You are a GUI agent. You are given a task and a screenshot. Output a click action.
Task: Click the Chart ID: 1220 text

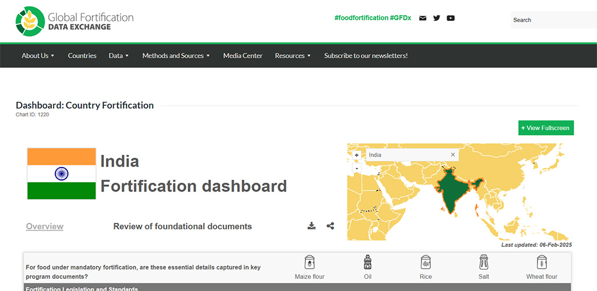(x=33, y=114)
